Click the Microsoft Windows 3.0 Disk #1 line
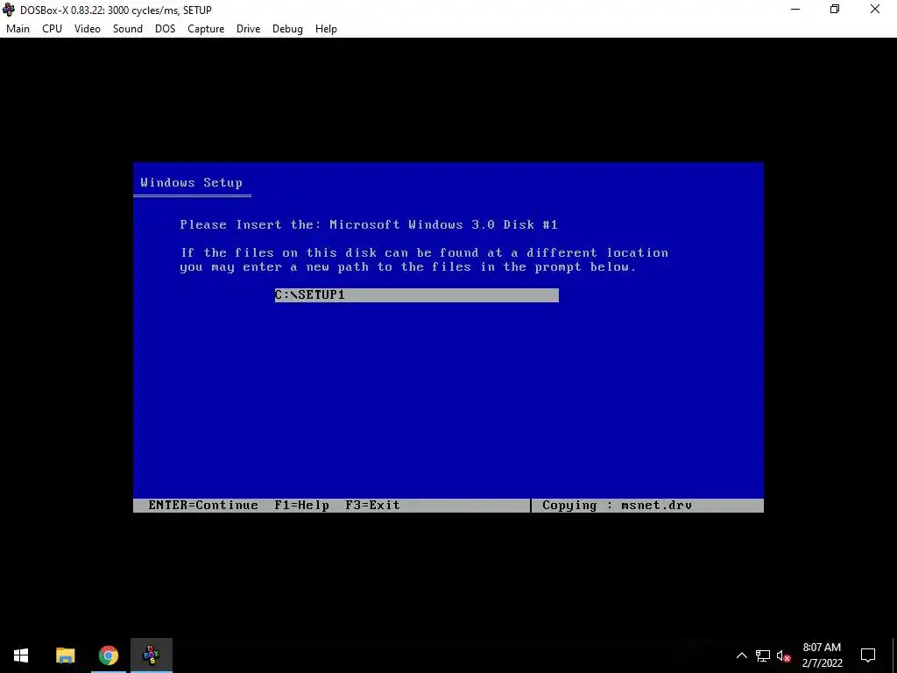897x673 pixels. [x=369, y=224]
